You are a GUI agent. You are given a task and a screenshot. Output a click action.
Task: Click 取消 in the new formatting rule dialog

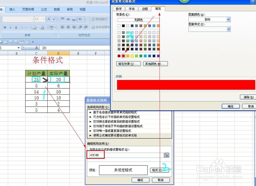[161, 180]
